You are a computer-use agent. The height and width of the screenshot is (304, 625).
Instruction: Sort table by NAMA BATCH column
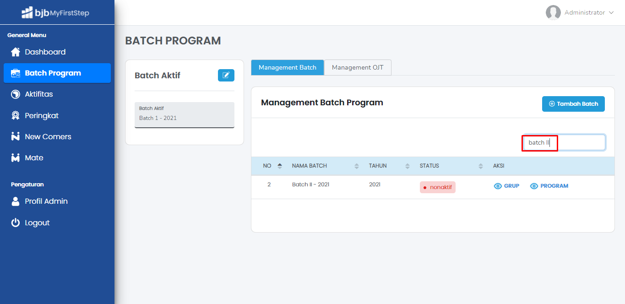[x=357, y=166]
